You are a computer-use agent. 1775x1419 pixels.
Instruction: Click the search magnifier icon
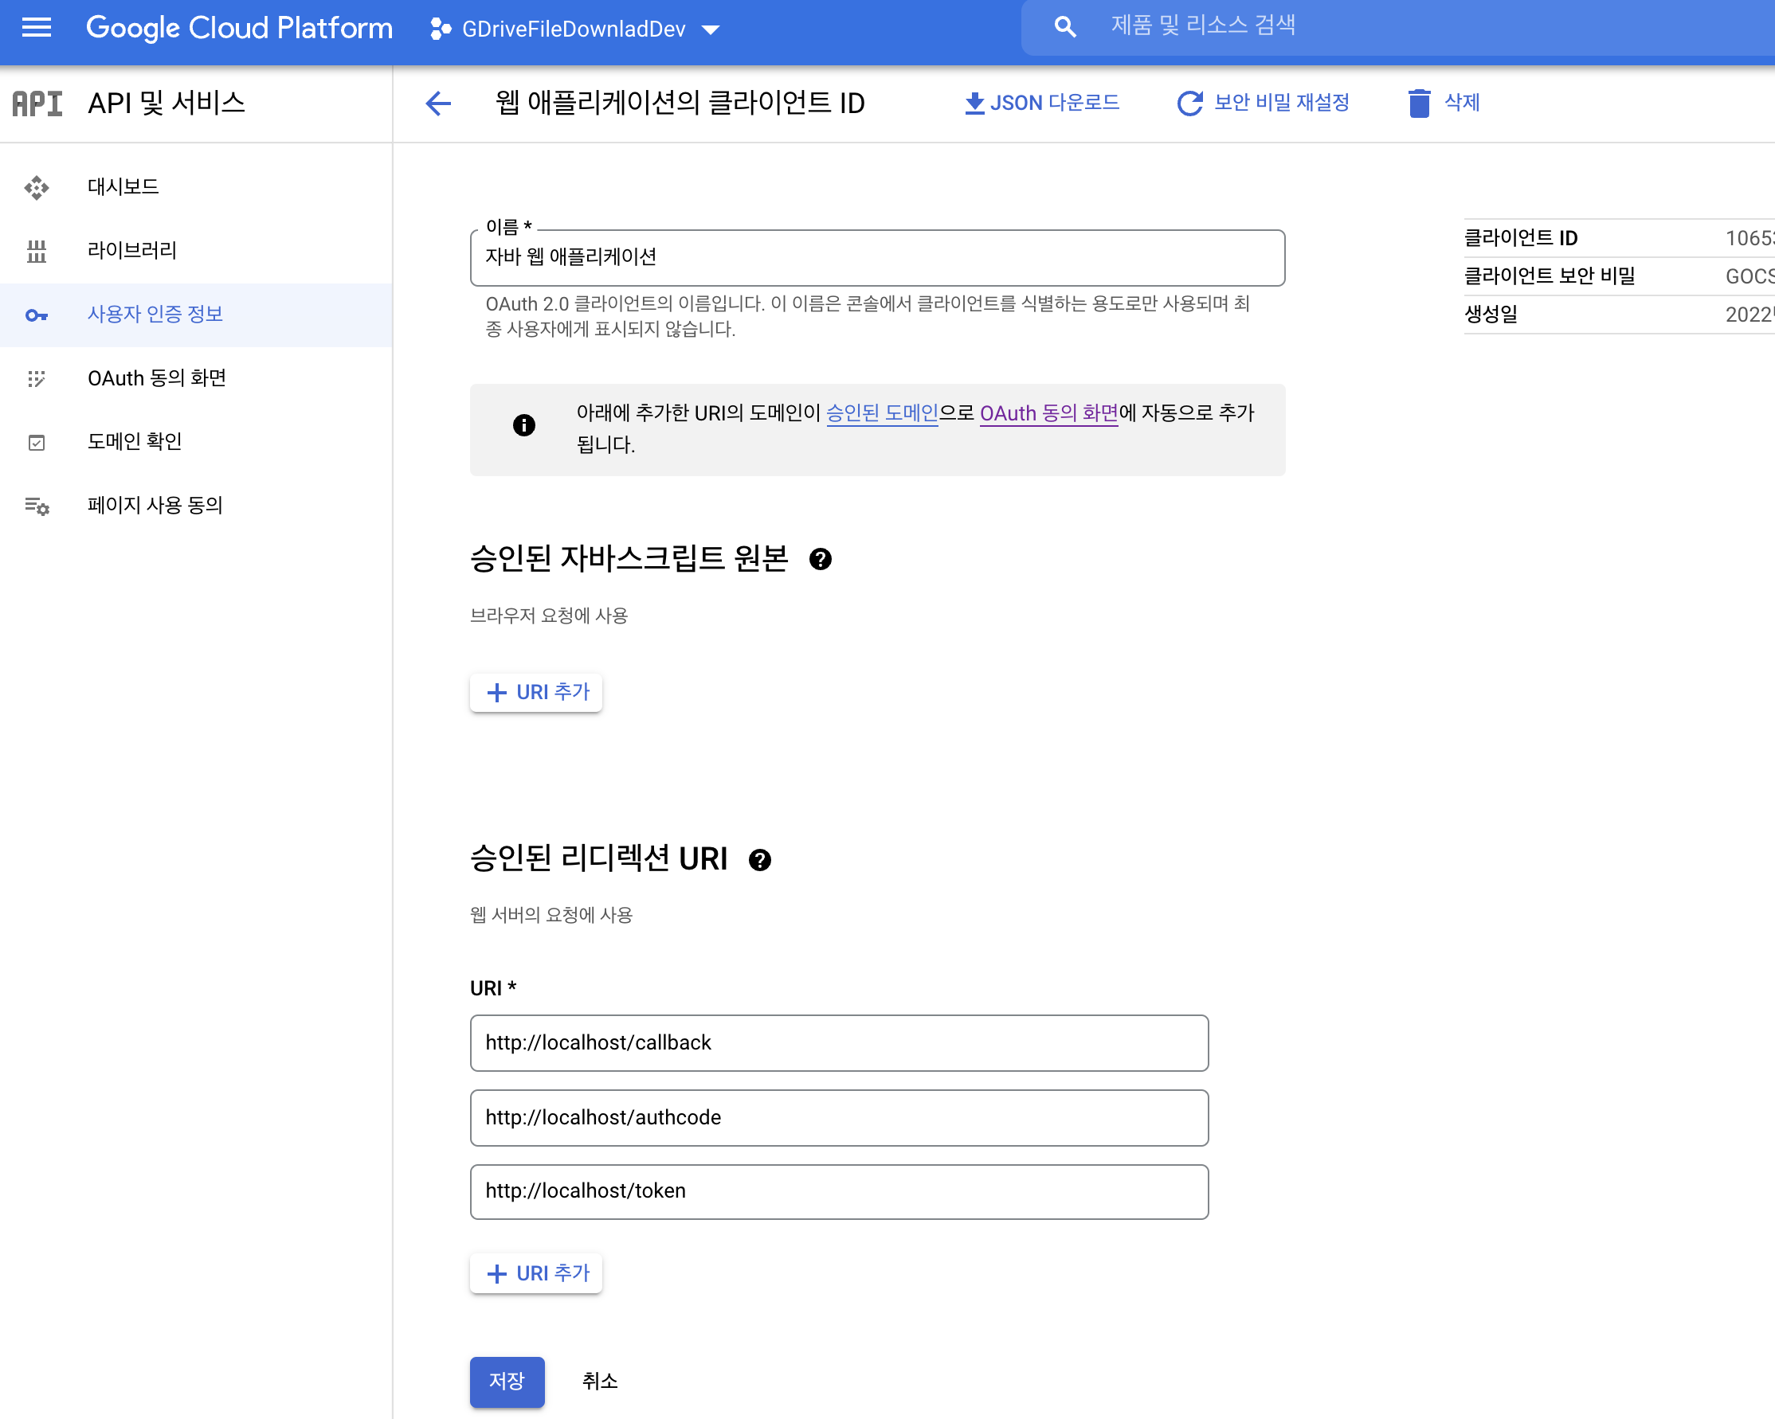coord(1064,27)
